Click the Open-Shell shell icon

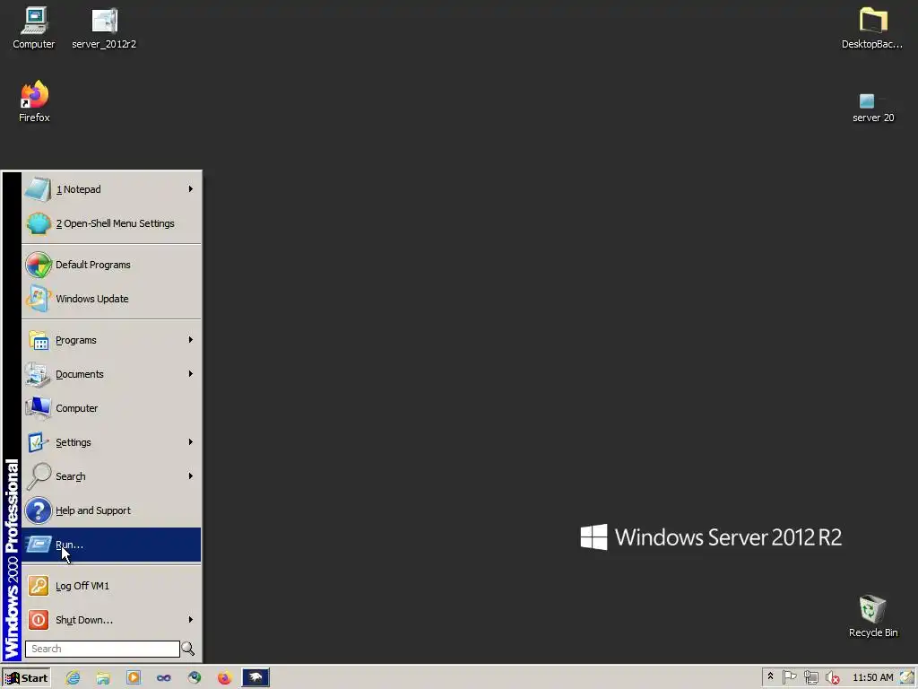point(38,223)
